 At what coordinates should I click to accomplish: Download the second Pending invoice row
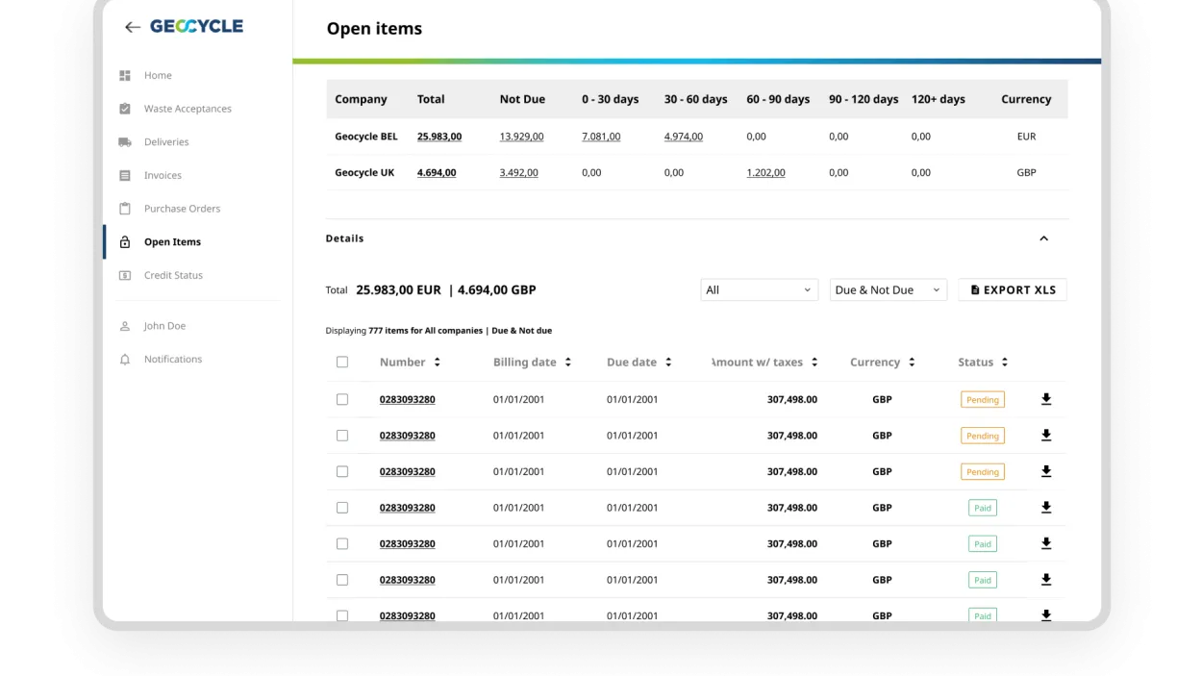[1046, 436]
